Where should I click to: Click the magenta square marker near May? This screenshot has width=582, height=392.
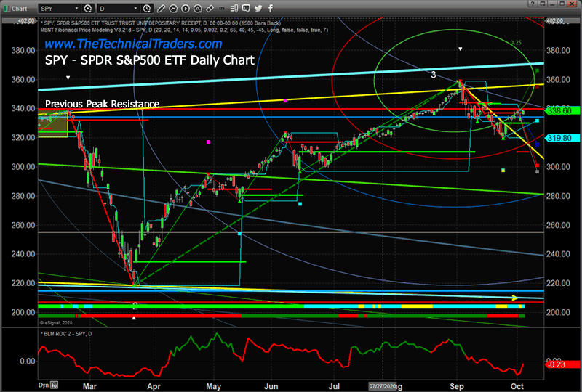[x=208, y=142]
